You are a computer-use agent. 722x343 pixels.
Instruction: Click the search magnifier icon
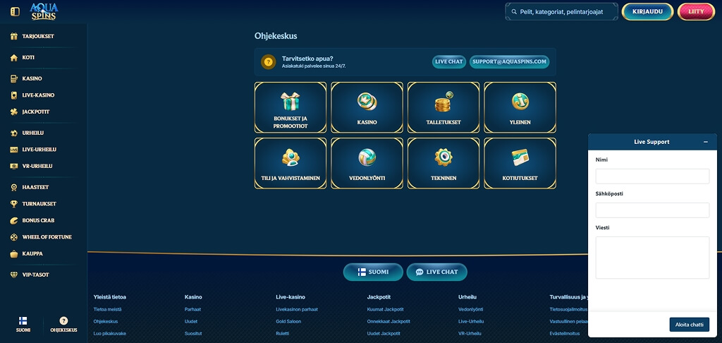point(514,11)
